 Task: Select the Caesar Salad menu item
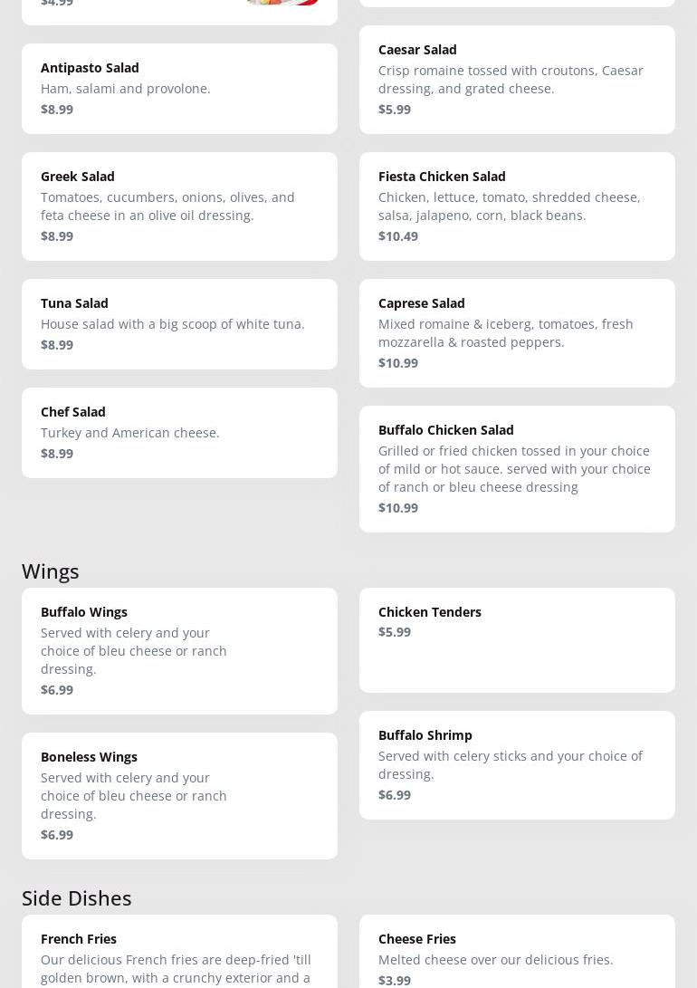pyautogui.click(x=517, y=80)
